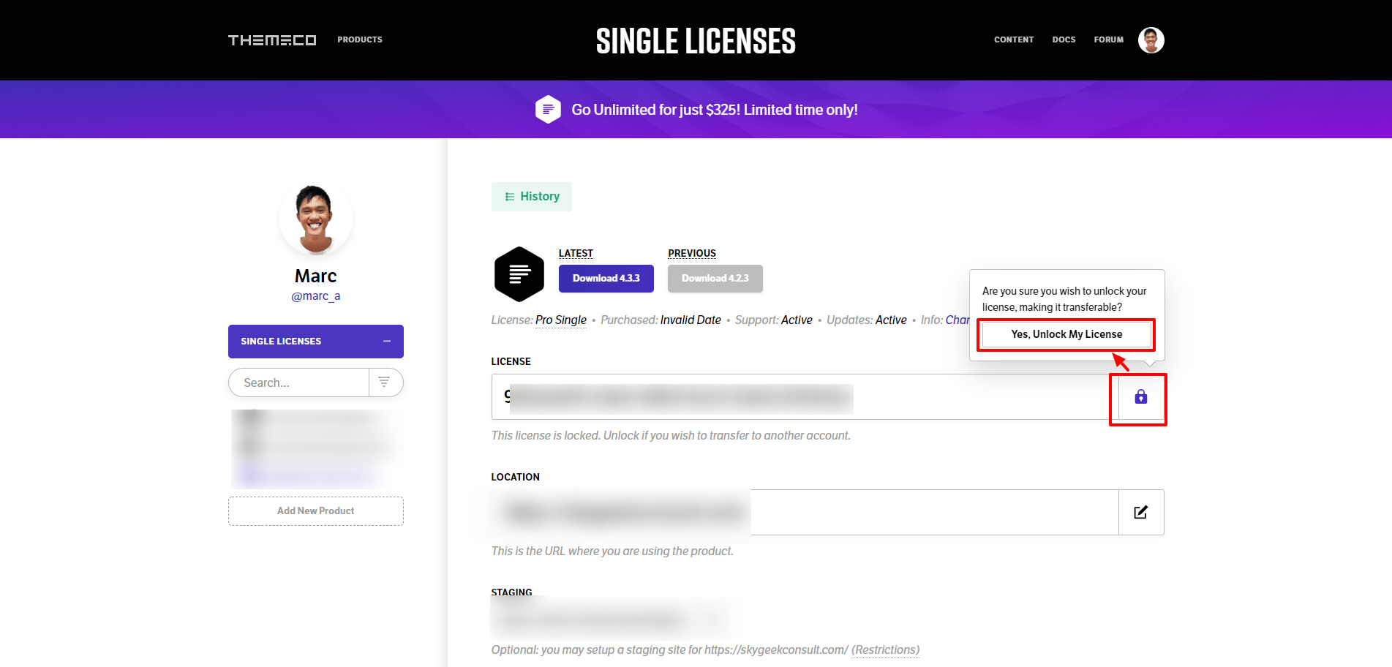This screenshot has width=1392, height=667.
Task: Click Add New Product
Action: tap(315, 511)
